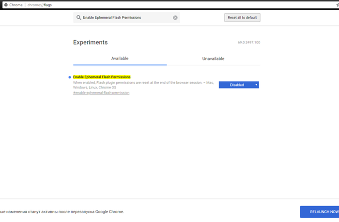Click the chrome://flags URL in the address bar
This screenshot has width=339, height=222.
44,4
